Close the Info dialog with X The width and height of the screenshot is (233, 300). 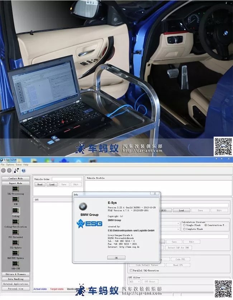tap(155, 194)
